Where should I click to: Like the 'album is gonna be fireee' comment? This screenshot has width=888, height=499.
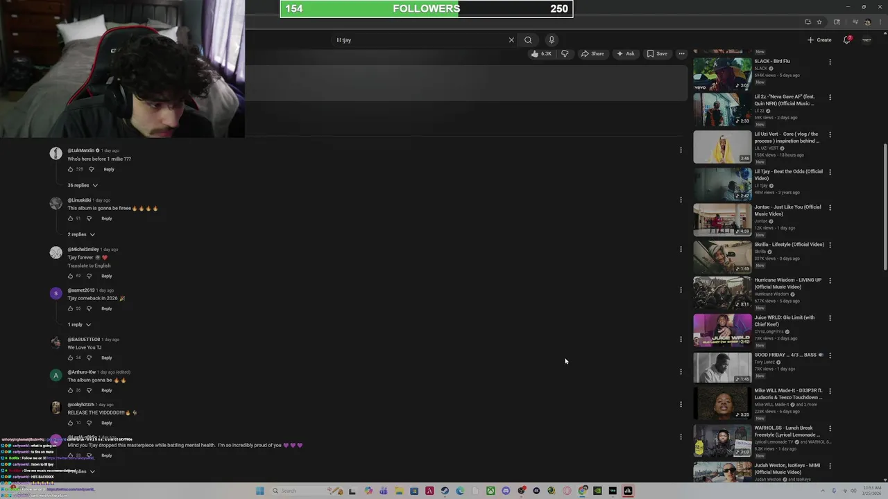pos(70,218)
